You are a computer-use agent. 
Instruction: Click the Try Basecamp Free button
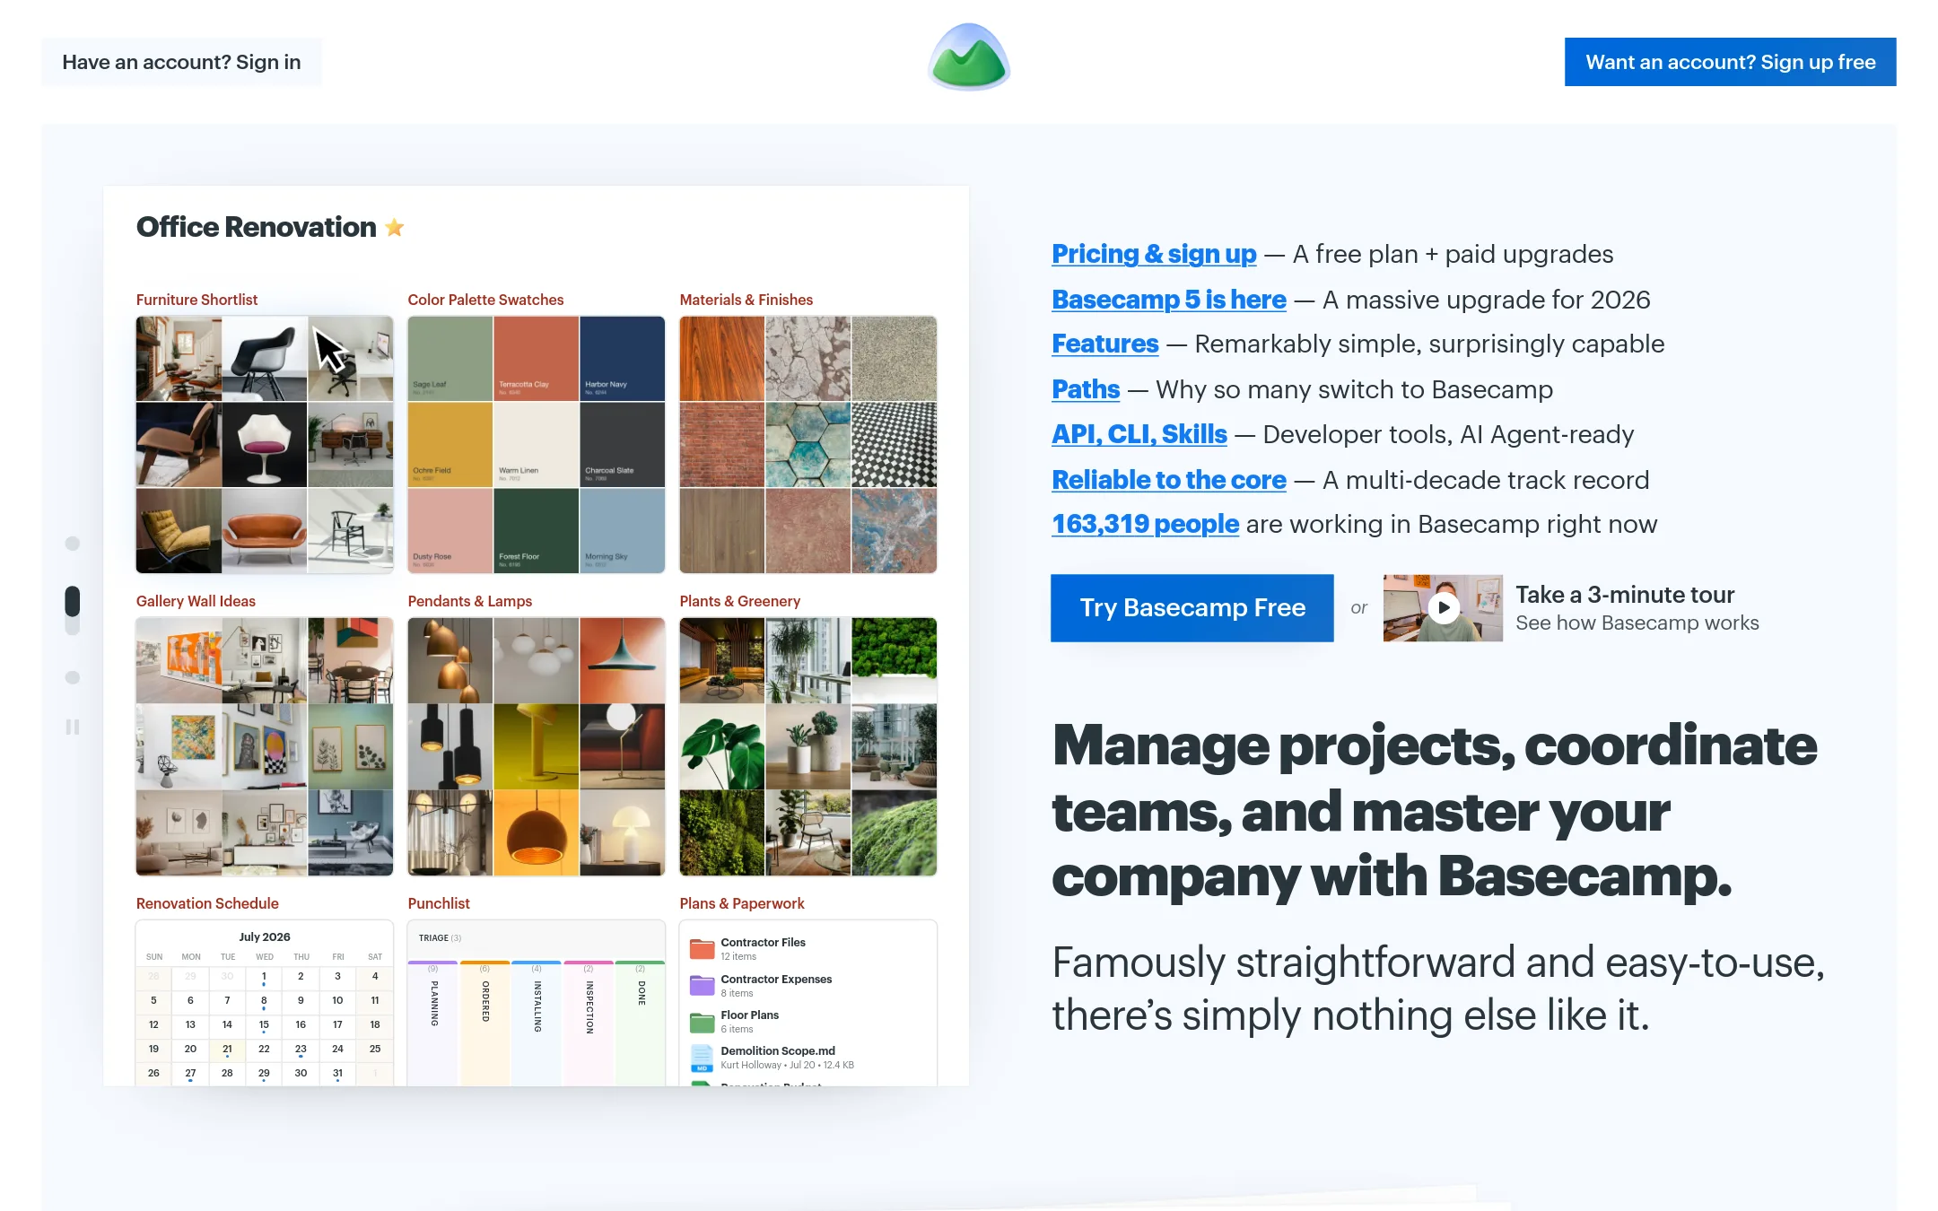click(x=1192, y=608)
